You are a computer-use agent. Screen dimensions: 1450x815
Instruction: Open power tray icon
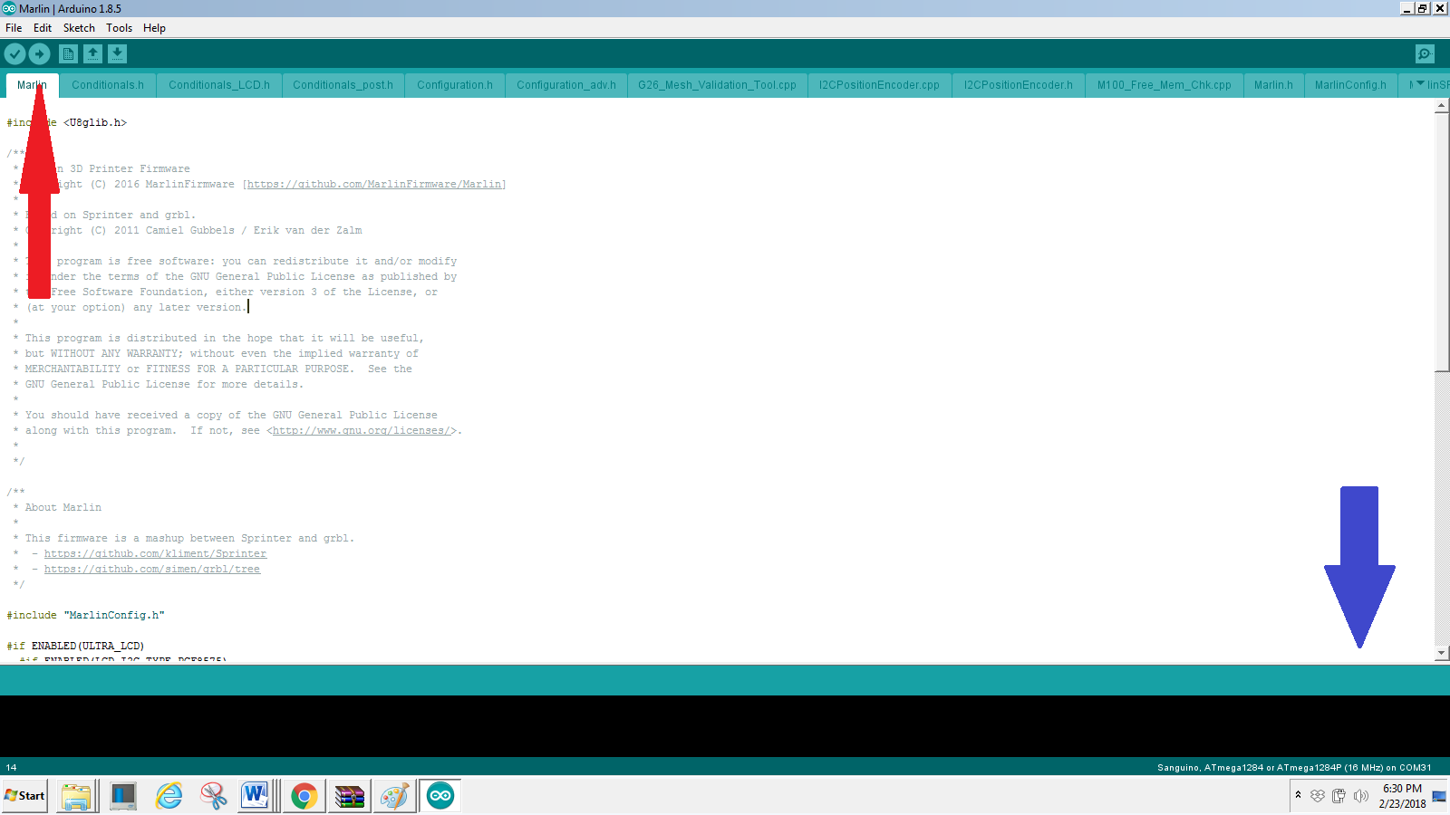(x=1339, y=796)
